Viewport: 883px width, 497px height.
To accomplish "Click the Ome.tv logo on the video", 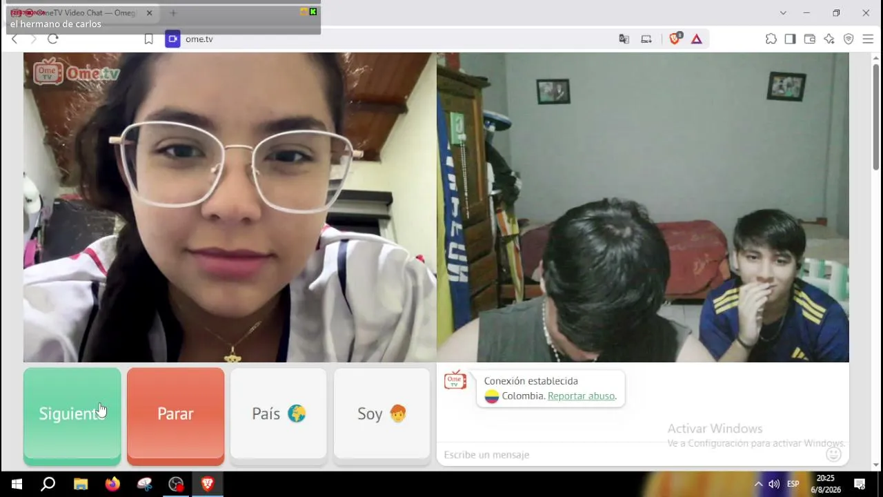I will [77, 72].
